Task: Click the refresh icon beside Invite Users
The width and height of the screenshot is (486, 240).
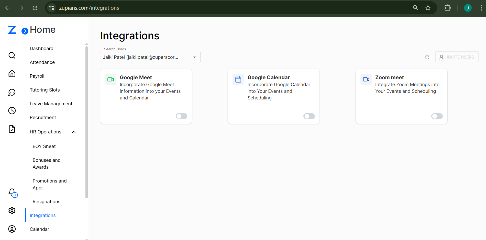Action: [x=427, y=57]
